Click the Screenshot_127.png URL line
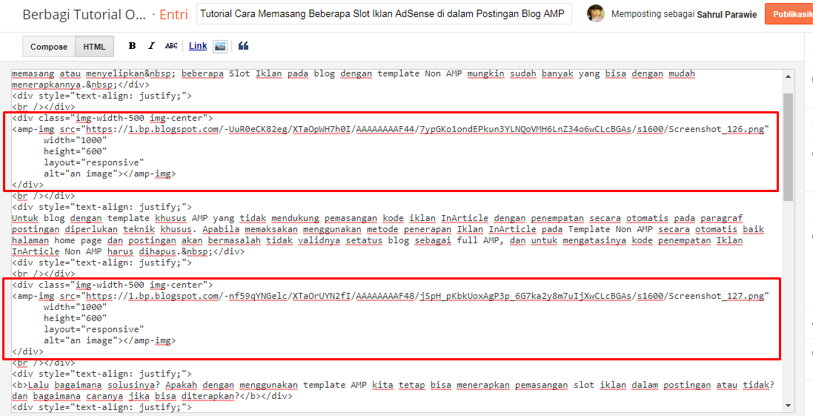The height and width of the screenshot is (416, 813). point(391,296)
